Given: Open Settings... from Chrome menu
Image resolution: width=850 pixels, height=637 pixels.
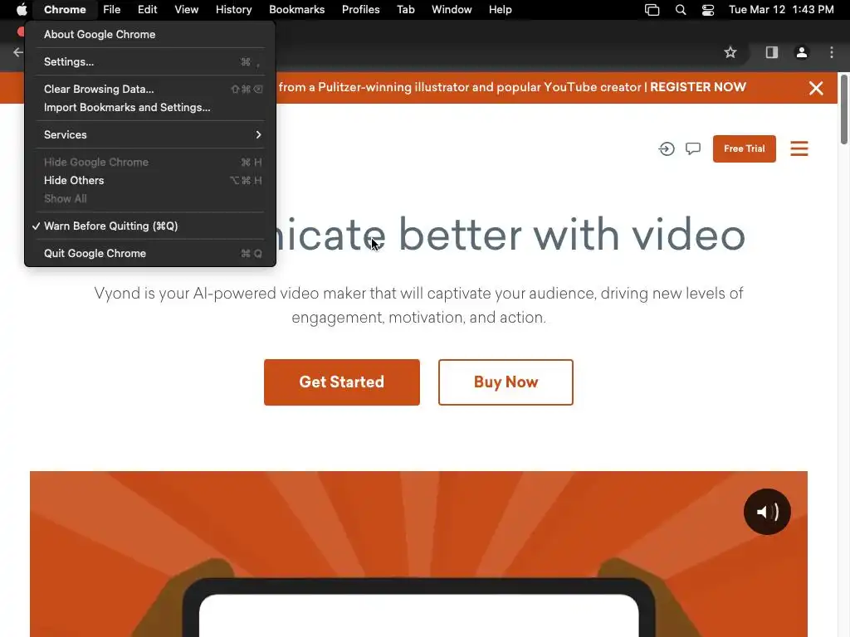Looking at the screenshot, I should pos(150,61).
